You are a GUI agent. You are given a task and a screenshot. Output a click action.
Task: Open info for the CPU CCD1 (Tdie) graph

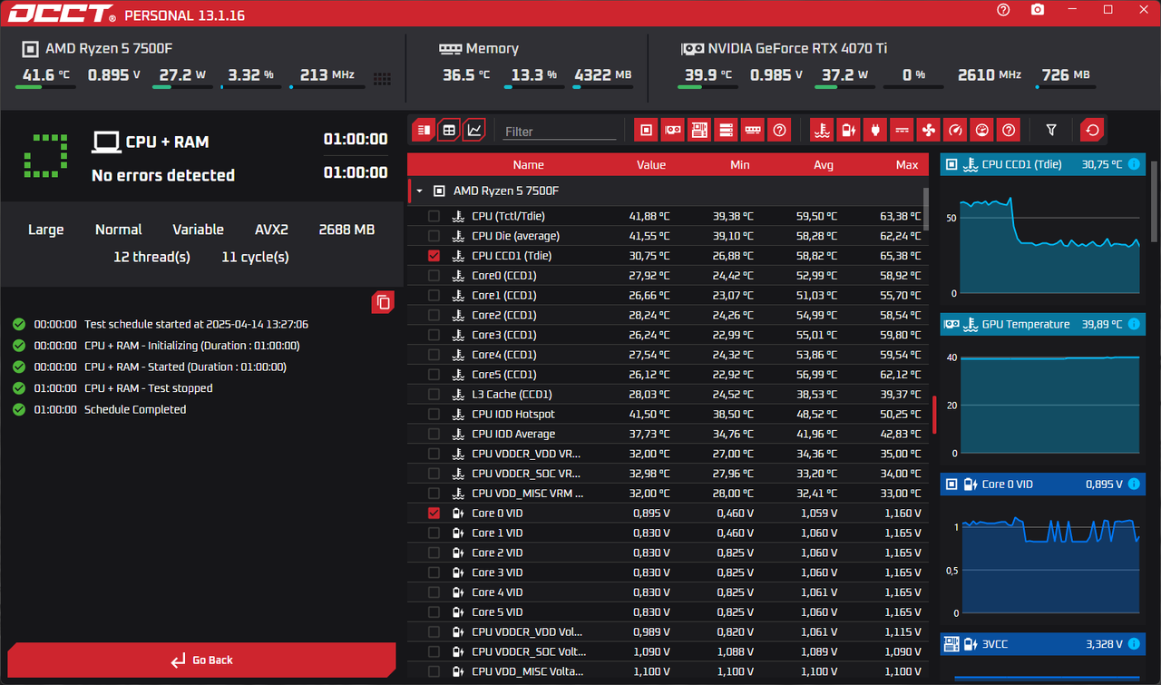(x=1134, y=164)
